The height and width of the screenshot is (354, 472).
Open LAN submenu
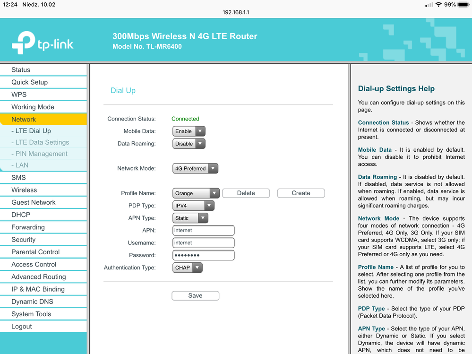coord(43,165)
